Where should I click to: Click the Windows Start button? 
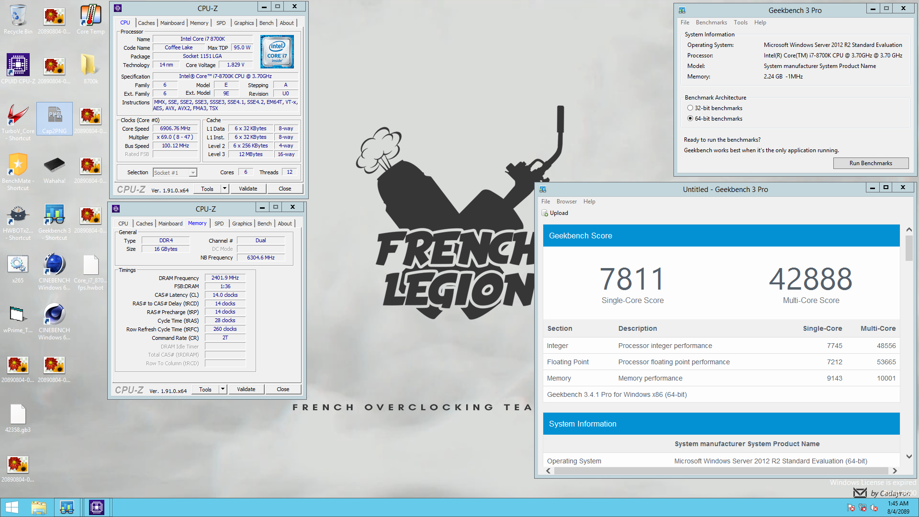coord(11,507)
